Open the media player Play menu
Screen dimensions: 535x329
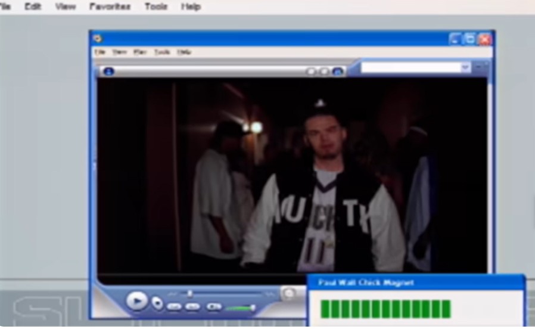coord(140,52)
